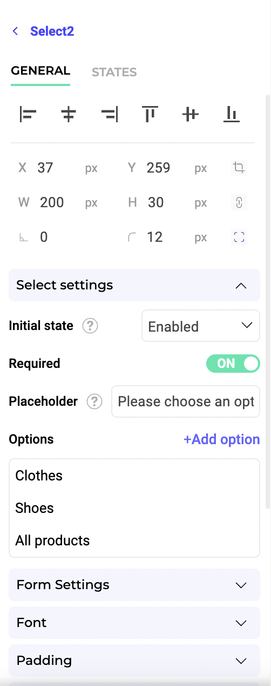Turn off the Required toggle
This screenshot has width=271, height=686.
coord(233,364)
